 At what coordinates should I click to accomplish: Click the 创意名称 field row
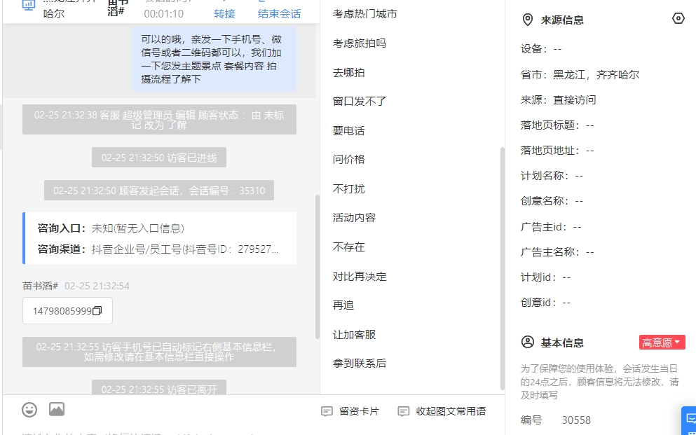tap(552, 201)
